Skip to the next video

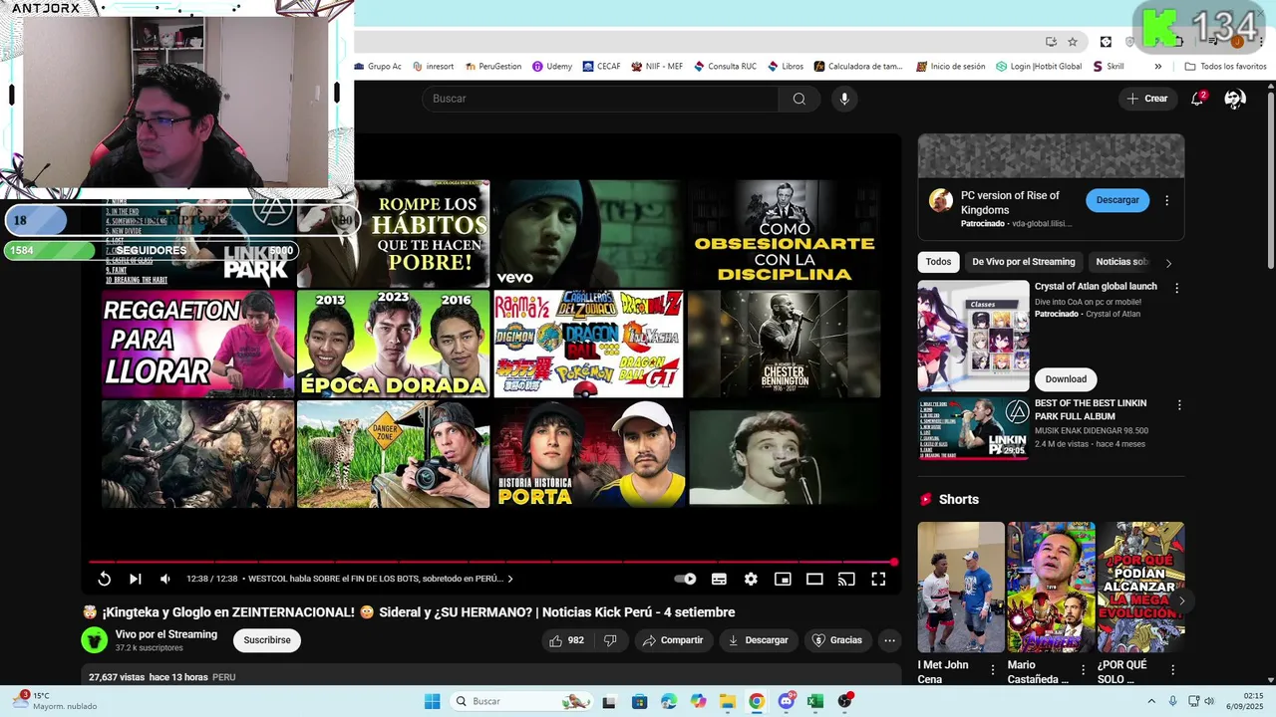coord(135,579)
